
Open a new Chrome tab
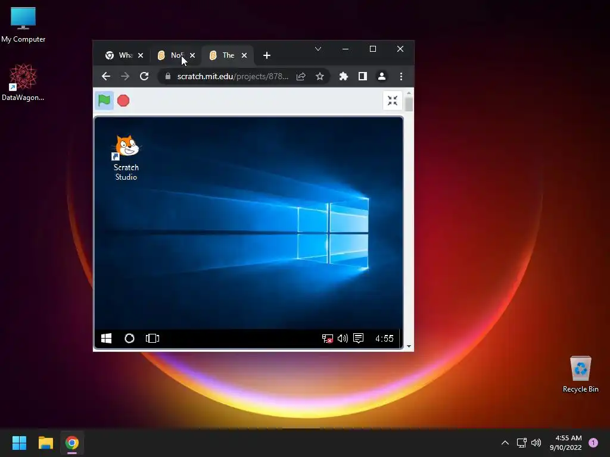coord(266,55)
